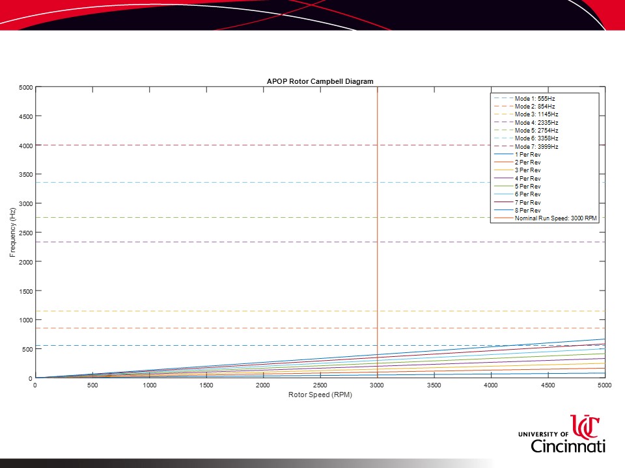
Task: Click the "Rotor Speed (RPM)" x-axis label
Action: (x=320, y=395)
